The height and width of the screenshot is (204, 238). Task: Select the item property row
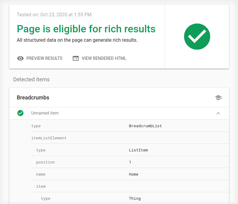tap(41, 186)
